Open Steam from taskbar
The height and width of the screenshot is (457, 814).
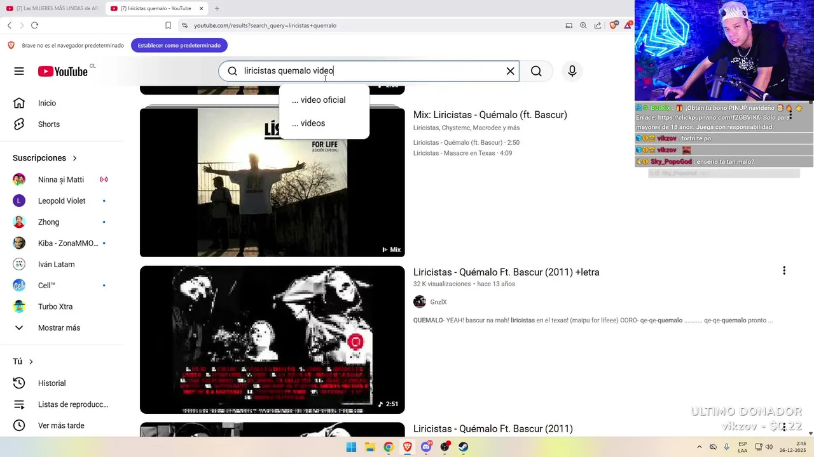pos(464,447)
